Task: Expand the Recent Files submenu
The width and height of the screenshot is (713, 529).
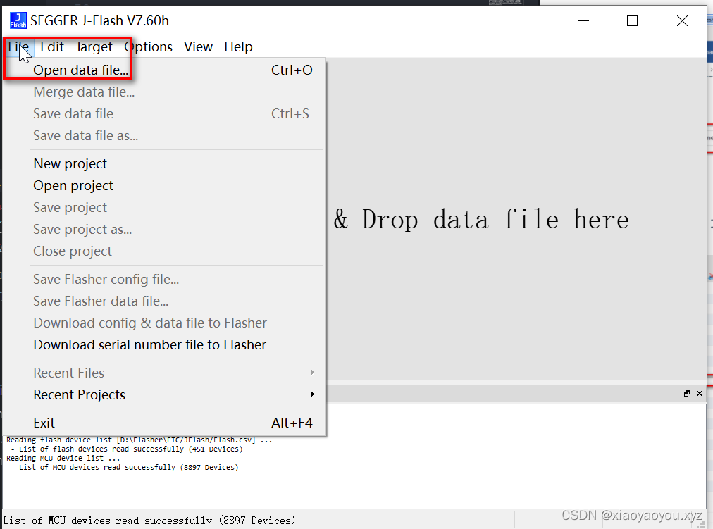Action: point(68,373)
